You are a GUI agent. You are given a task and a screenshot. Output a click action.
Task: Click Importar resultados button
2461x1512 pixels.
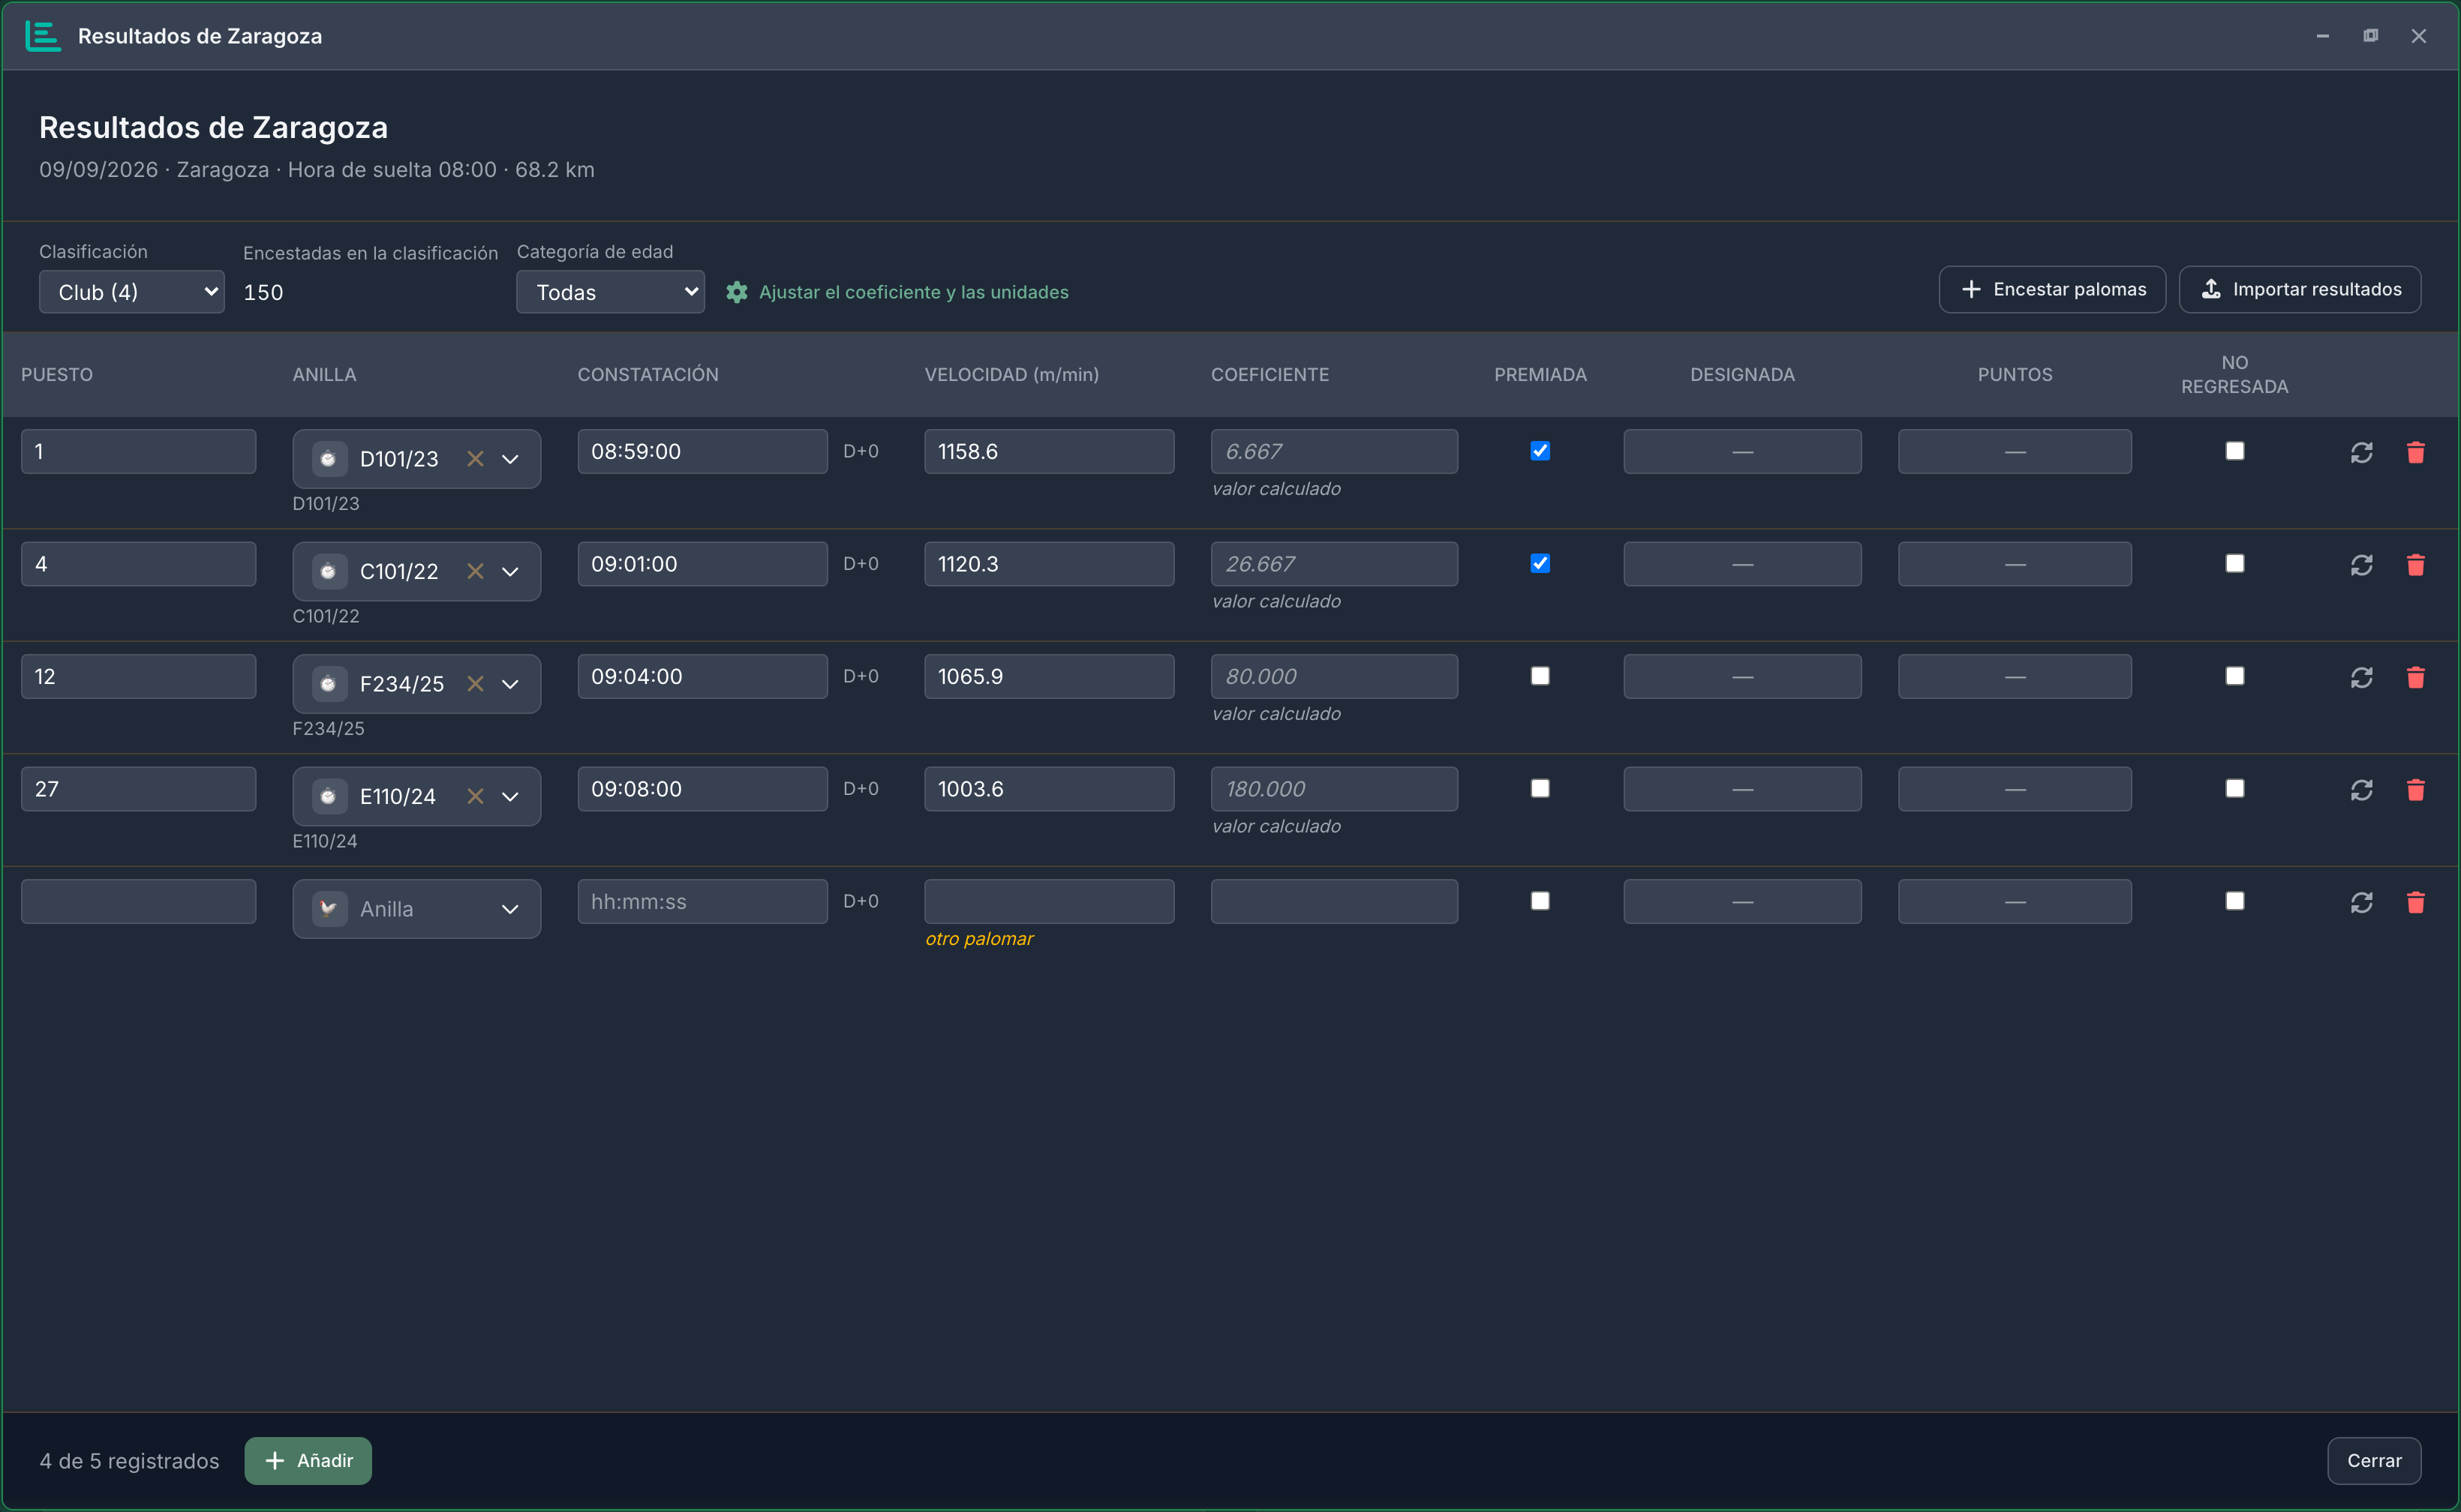(x=2300, y=289)
